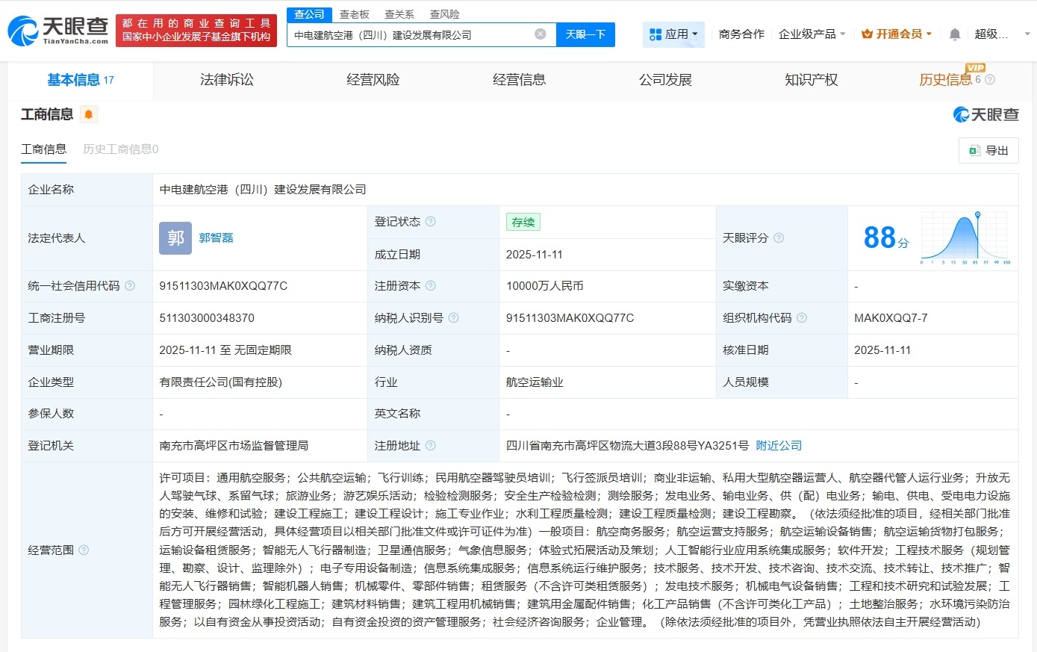Click the company name search field

click(x=411, y=35)
